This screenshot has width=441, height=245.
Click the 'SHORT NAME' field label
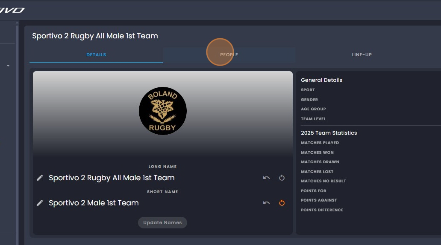click(x=162, y=192)
